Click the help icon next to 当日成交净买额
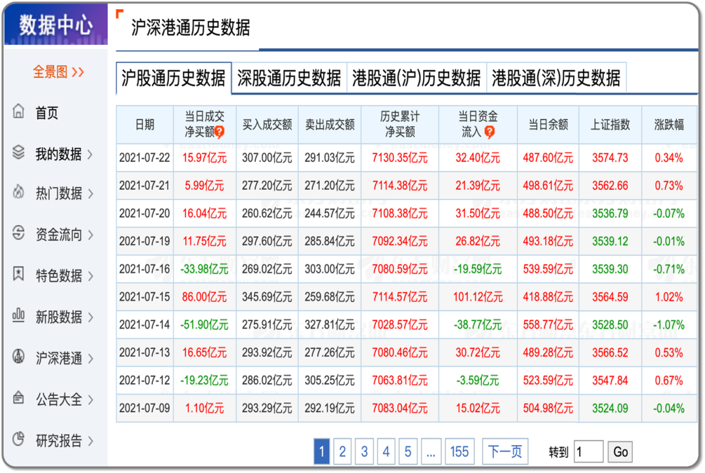 click(219, 132)
